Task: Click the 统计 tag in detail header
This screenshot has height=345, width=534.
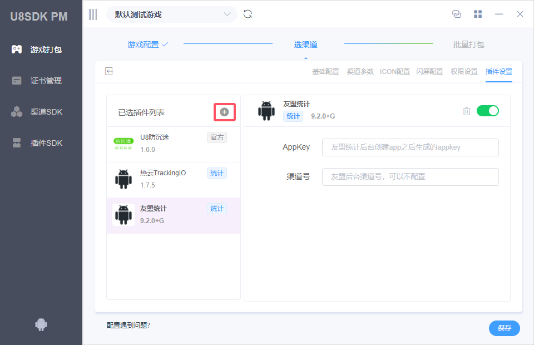Action: (293, 116)
